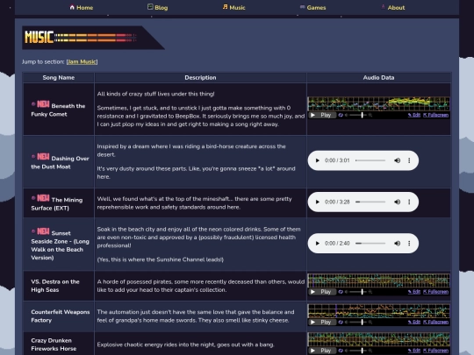
Task: Go to the Music nav item
Action: pos(233,8)
